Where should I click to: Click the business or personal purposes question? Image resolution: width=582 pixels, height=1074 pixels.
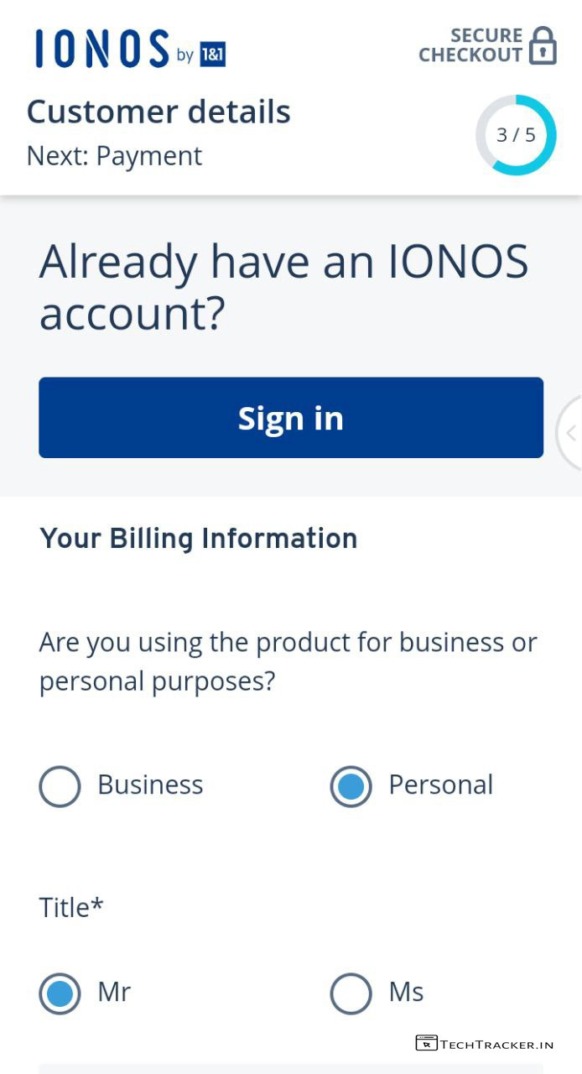coord(288,661)
